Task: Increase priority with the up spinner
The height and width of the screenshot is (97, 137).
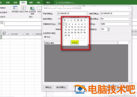Action: pyautogui.click(x=109, y=28)
